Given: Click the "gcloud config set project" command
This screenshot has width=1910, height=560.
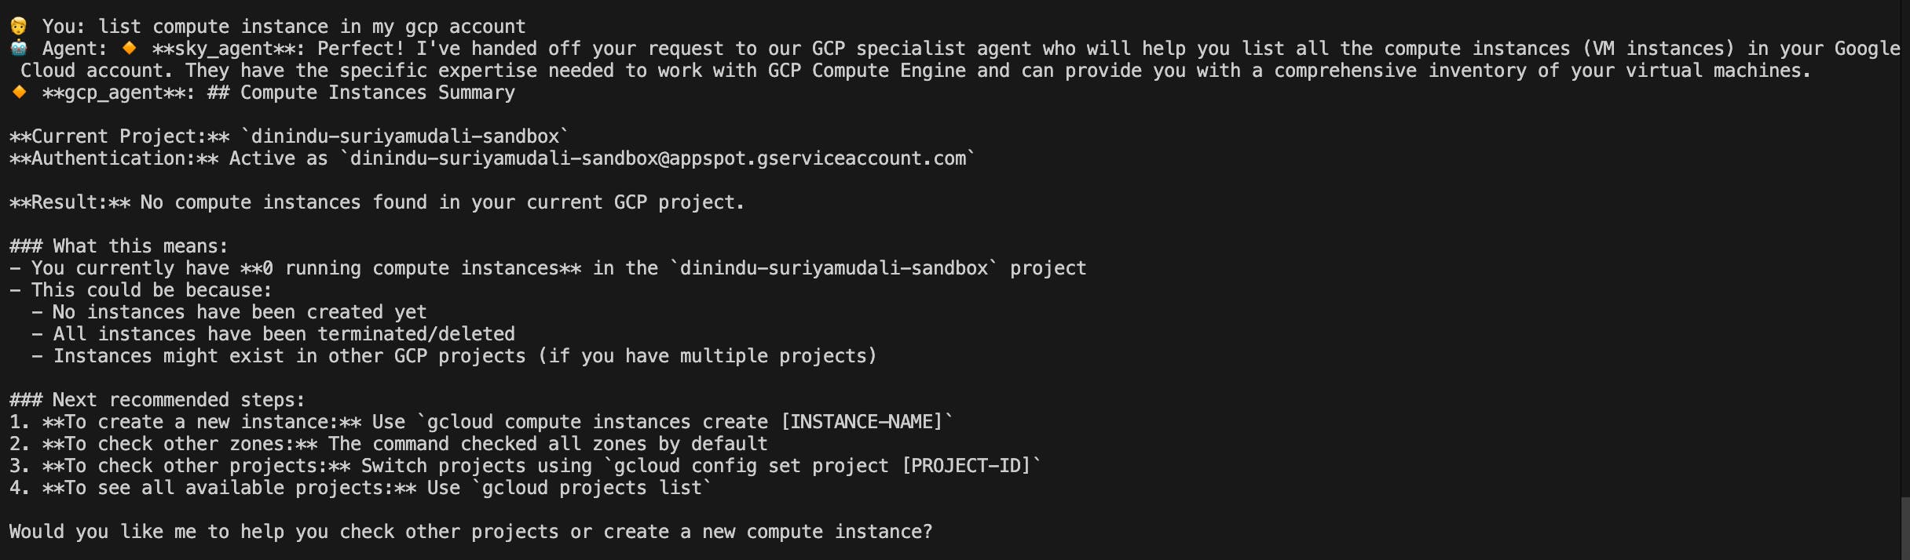Looking at the screenshot, I should (752, 466).
